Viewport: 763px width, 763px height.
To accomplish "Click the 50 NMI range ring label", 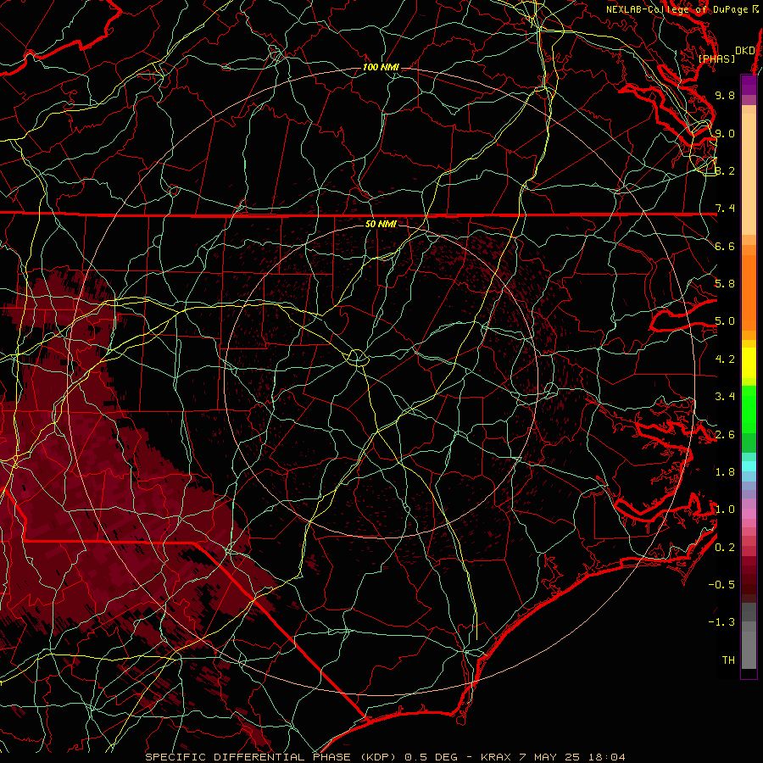I will click(x=381, y=224).
